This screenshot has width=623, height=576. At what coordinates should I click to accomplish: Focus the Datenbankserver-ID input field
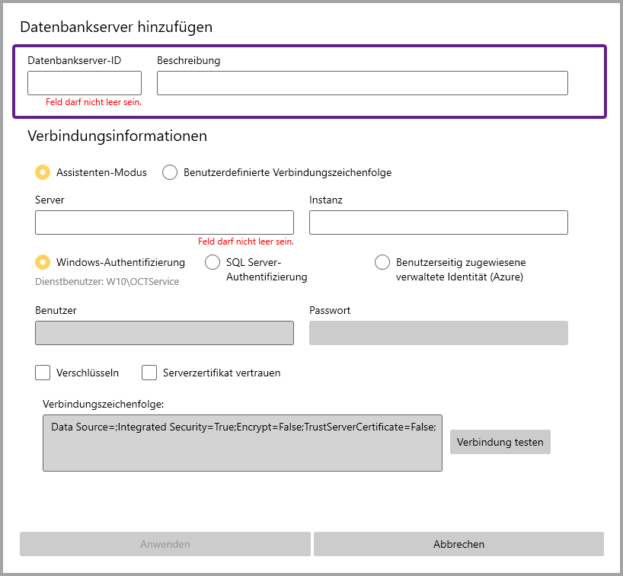(x=85, y=83)
